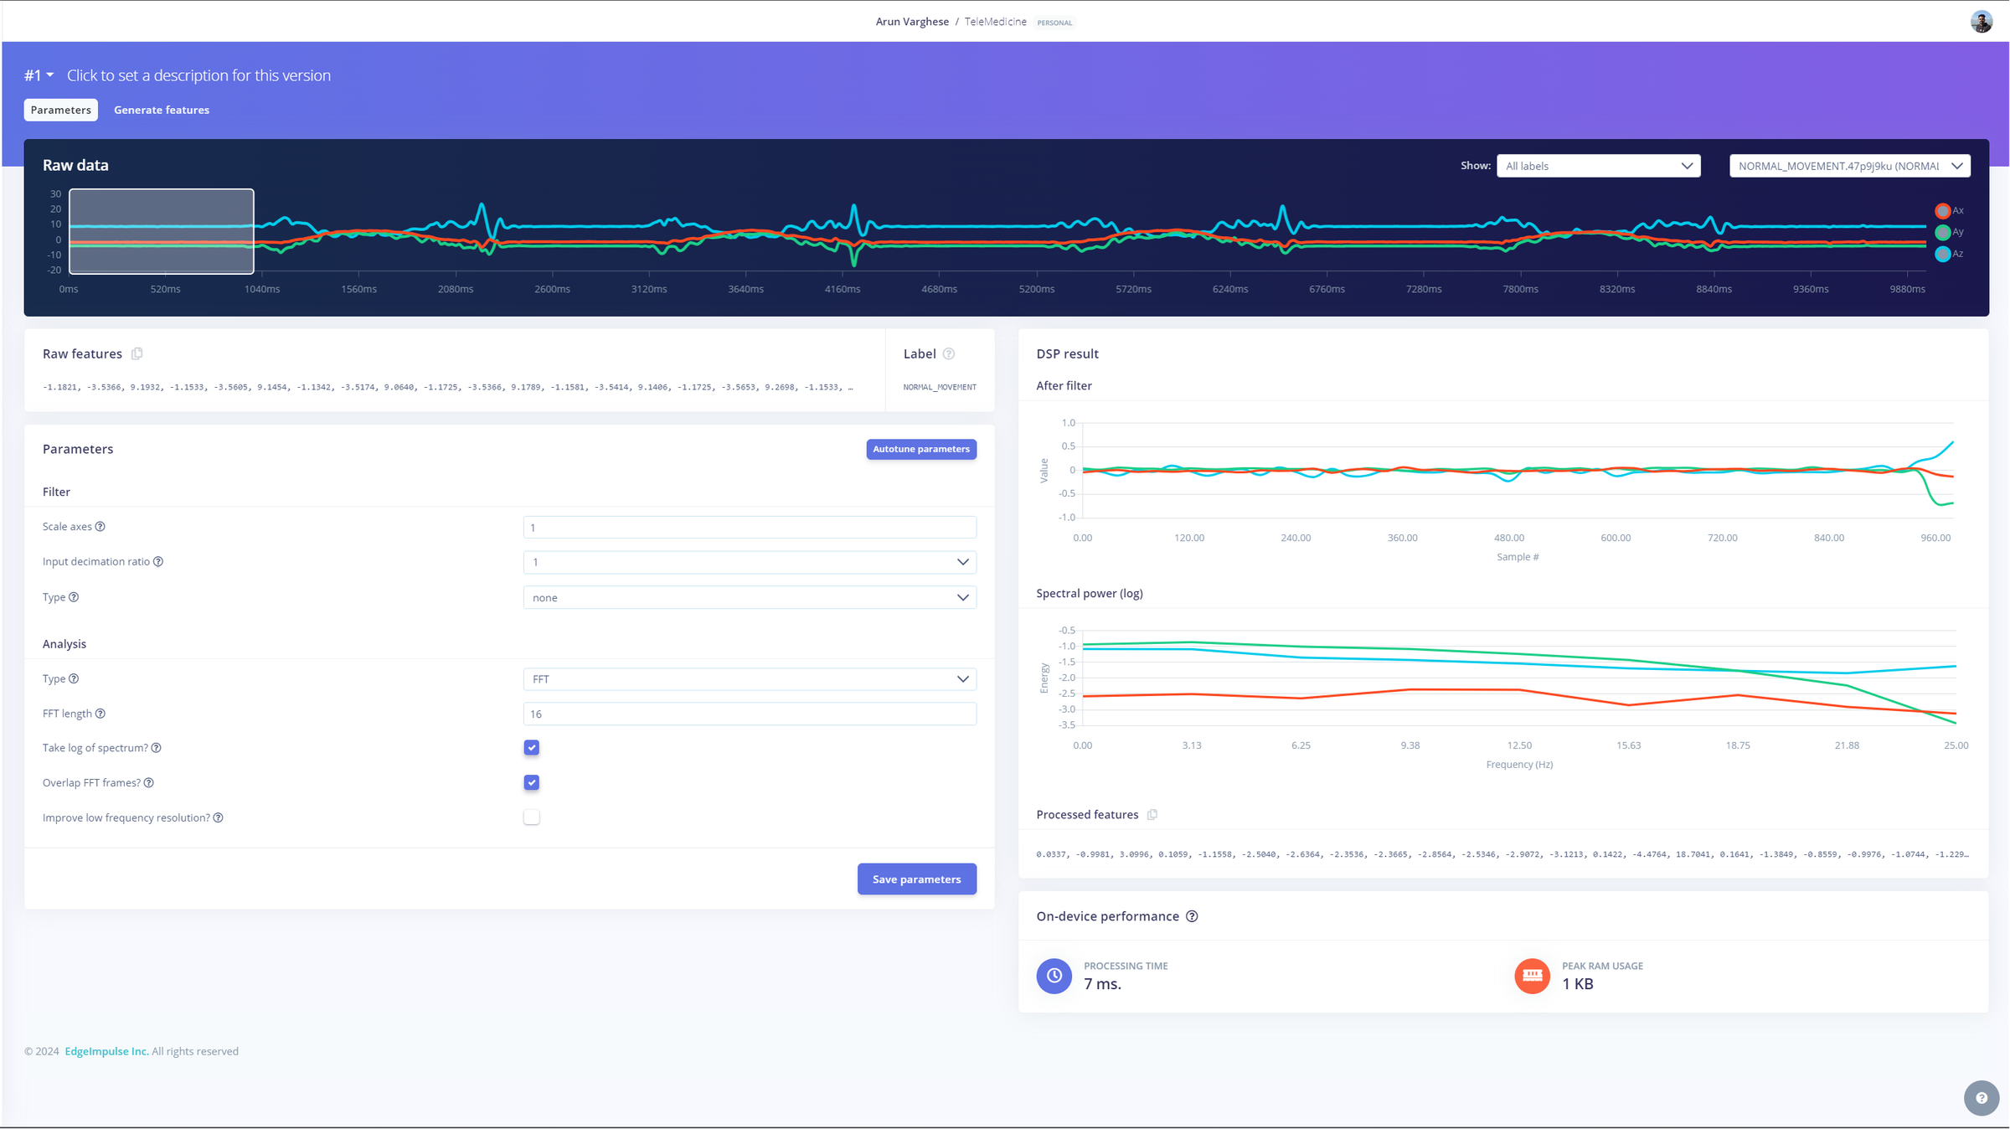2010x1129 pixels.
Task: Click Save parameters button
Action: coord(917,879)
